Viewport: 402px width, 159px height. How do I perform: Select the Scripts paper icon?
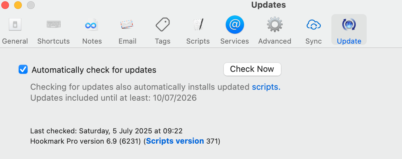click(x=198, y=25)
